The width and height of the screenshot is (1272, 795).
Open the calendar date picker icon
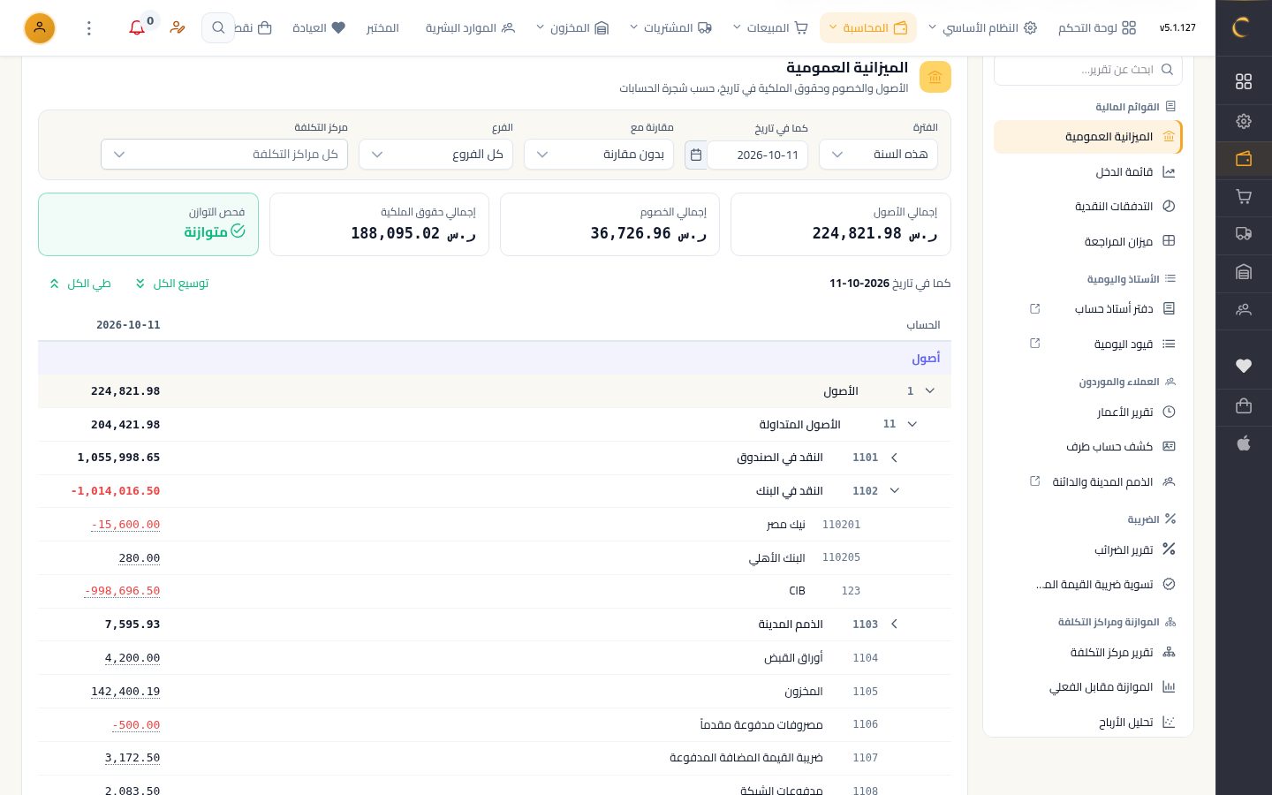pos(696,155)
